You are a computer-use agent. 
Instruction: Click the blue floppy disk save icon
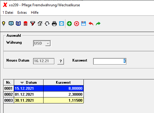(84, 24)
